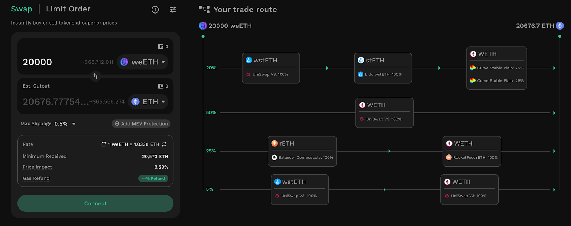
Task: Open the ETH output token dropdown
Action: point(148,101)
